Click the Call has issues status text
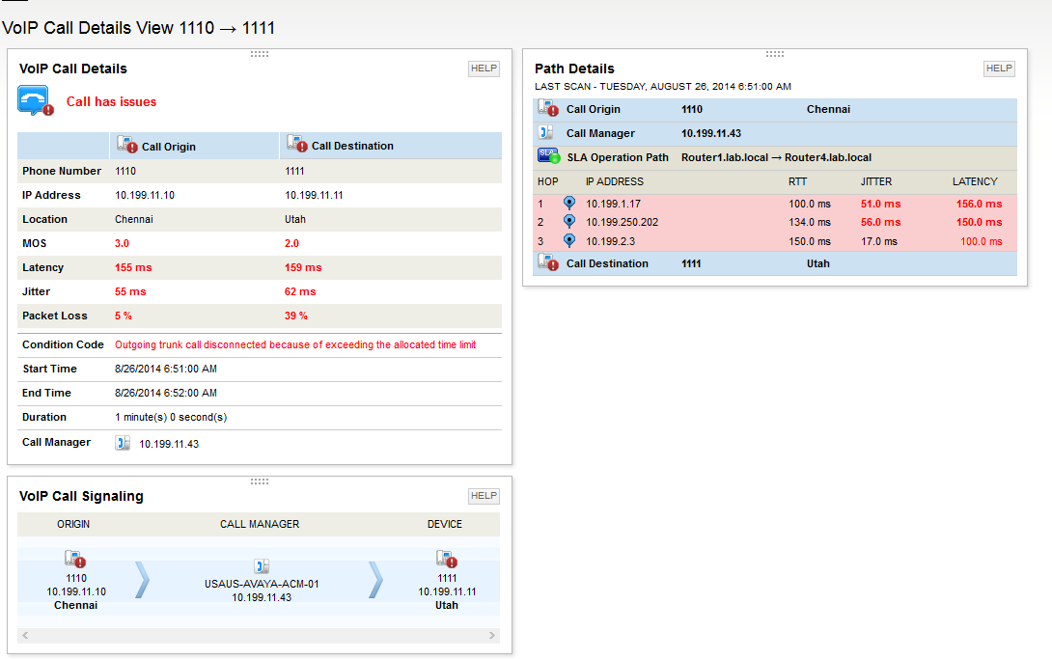 tap(111, 102)
